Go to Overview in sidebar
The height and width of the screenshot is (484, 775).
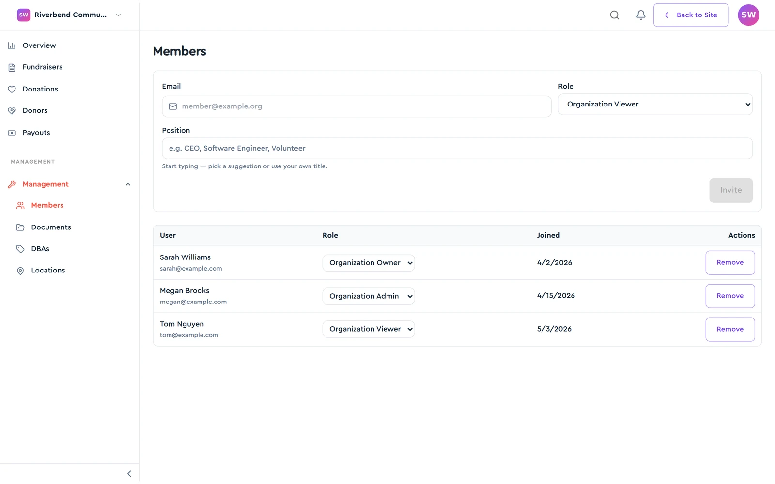[x=39, y=45]
